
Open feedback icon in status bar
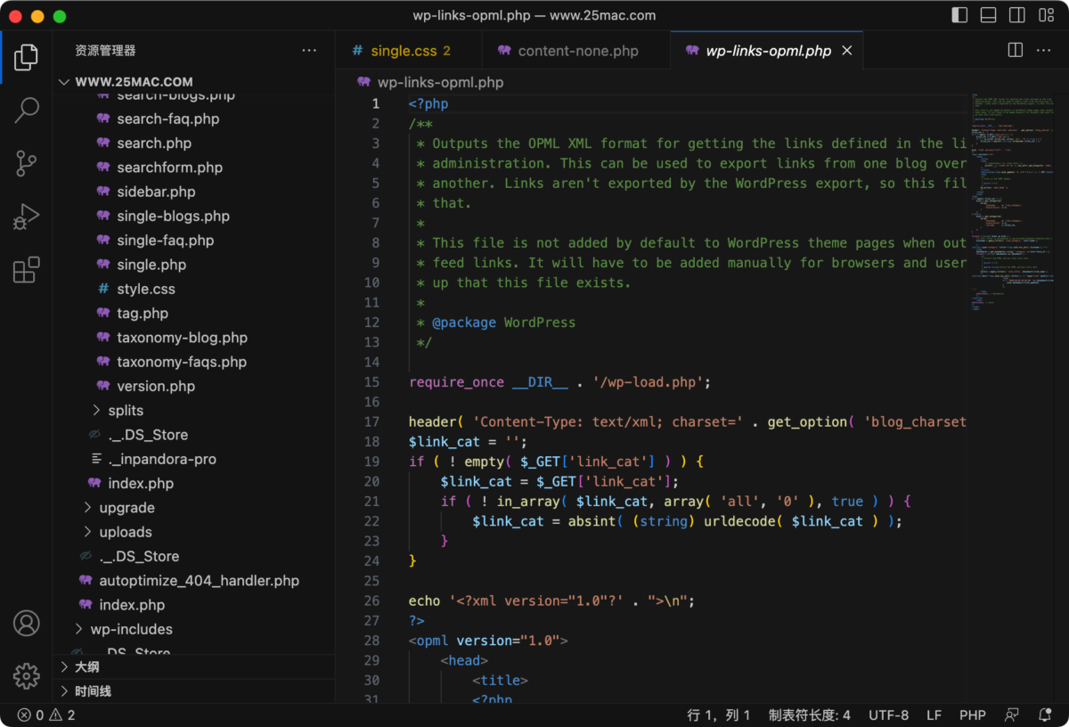click(x=1011, y=715)
